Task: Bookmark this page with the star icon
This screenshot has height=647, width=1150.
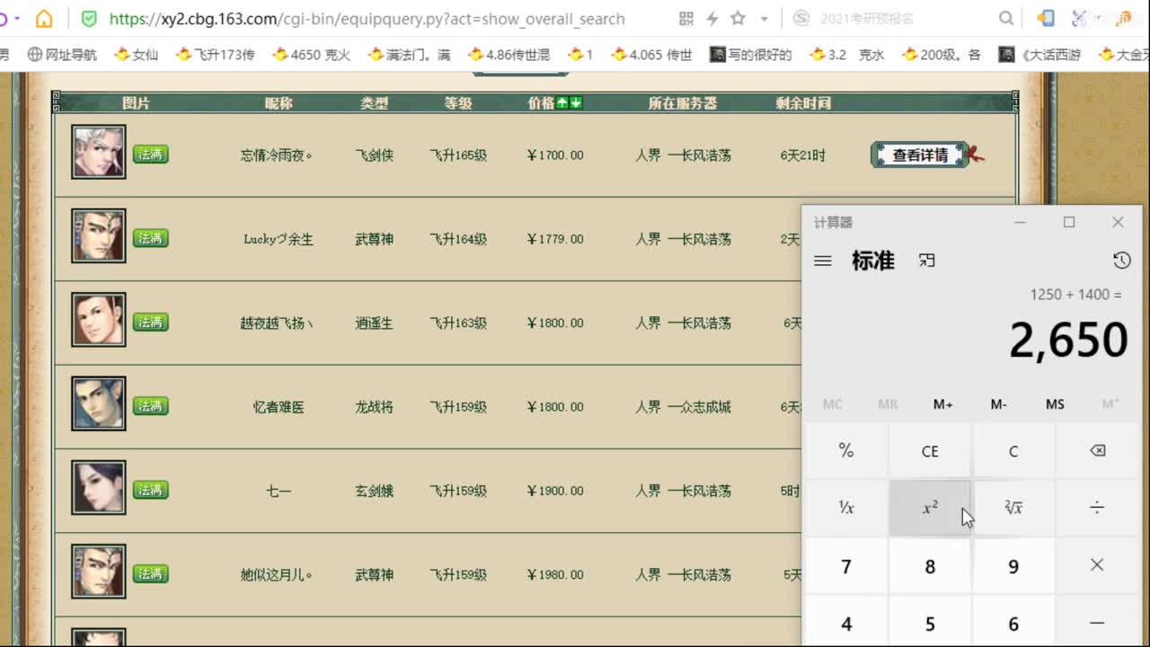Action: coord(739,19)
